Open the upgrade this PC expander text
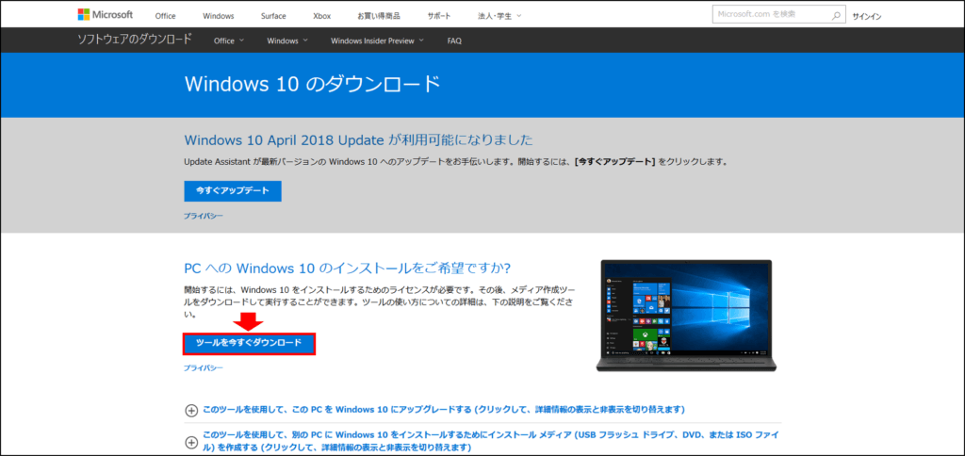 point(444,409)
